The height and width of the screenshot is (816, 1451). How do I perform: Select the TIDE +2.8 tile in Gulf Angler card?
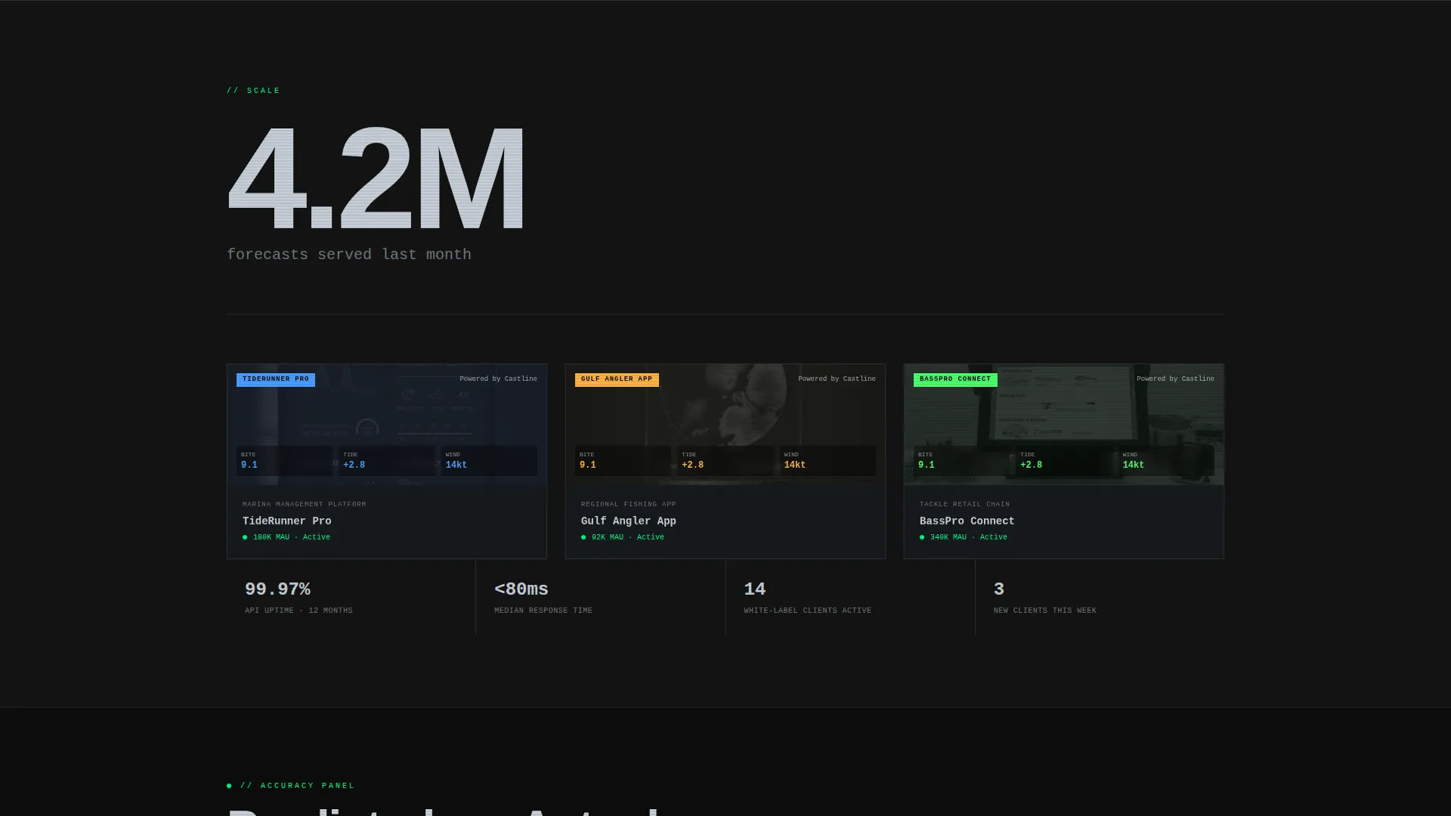[x=725, y=461]
